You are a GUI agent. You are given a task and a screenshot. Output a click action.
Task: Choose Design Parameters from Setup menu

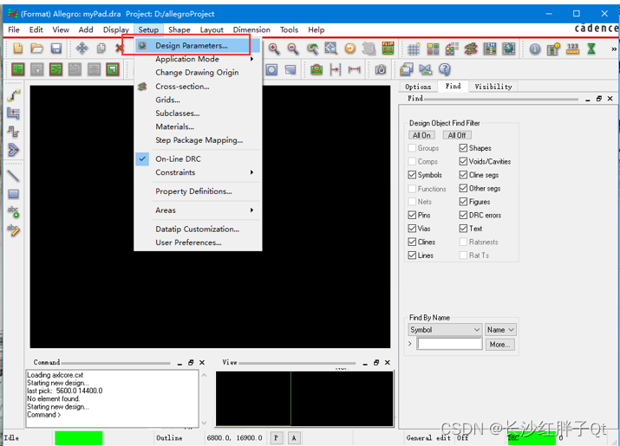pos(198,45)
